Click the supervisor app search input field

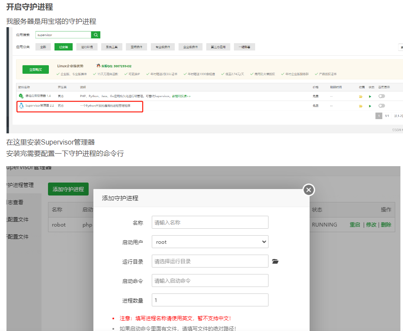point(63,35)
